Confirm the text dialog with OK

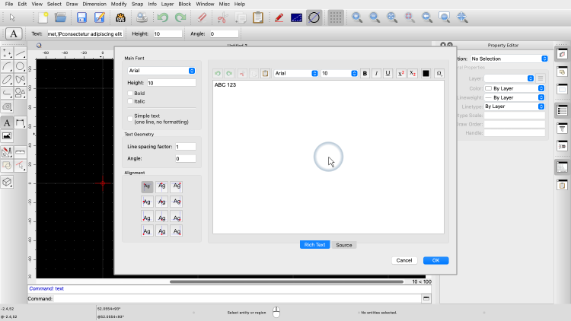(435, 260)
